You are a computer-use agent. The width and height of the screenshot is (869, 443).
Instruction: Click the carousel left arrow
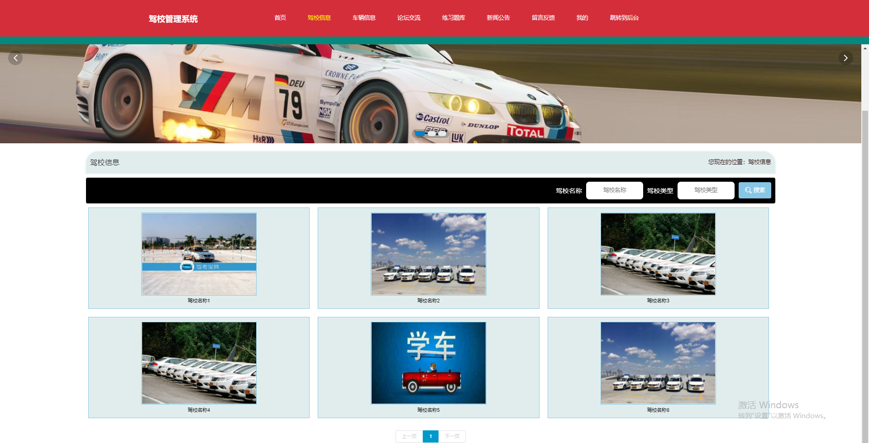(15, 58)
